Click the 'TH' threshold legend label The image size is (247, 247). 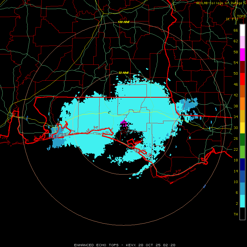236,214
